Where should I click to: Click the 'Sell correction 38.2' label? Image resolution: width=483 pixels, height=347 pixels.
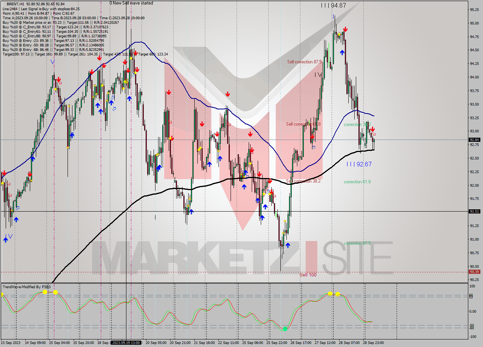(x=303, y=181)
